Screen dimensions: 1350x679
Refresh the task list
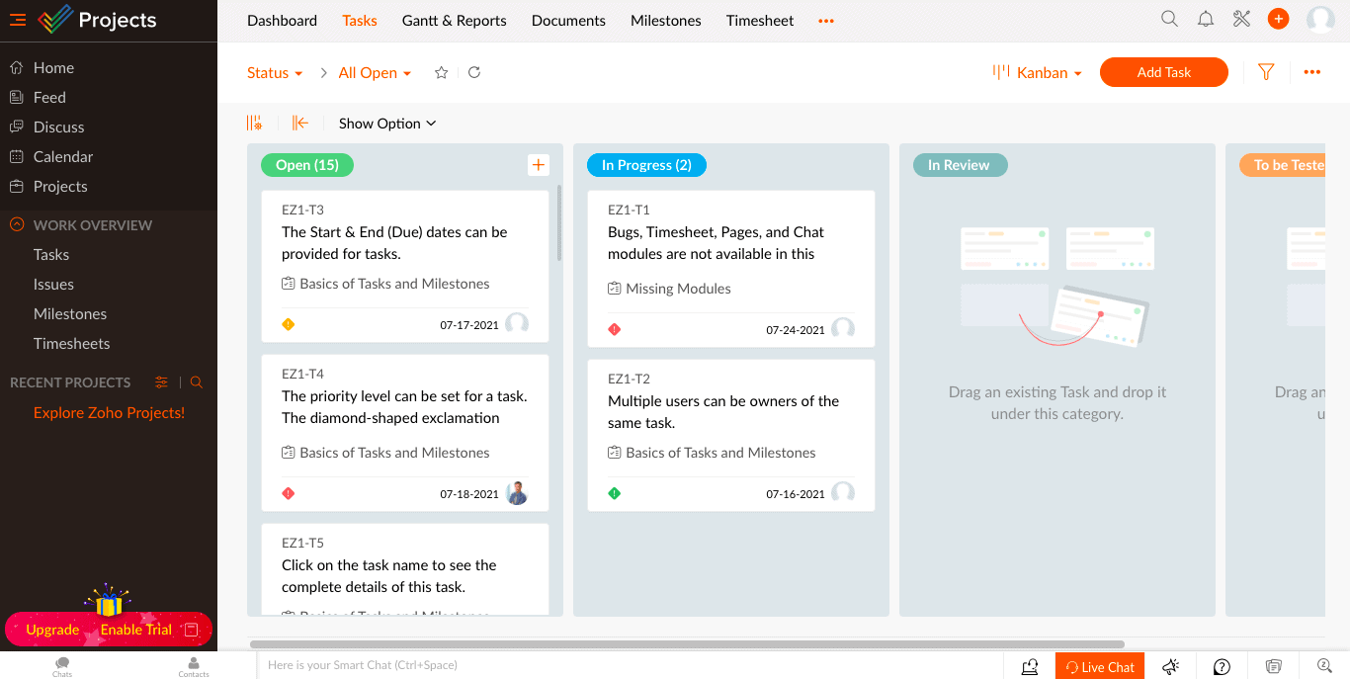tap(474, 72)
